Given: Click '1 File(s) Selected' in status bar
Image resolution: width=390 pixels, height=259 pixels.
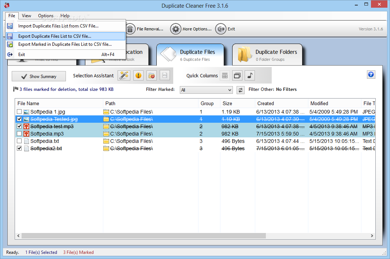Looking at the screenshot, I should click(41, 252).
